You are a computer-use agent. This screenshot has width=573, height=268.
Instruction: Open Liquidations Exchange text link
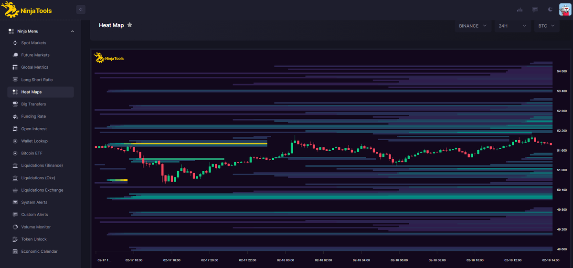point(42,190)
